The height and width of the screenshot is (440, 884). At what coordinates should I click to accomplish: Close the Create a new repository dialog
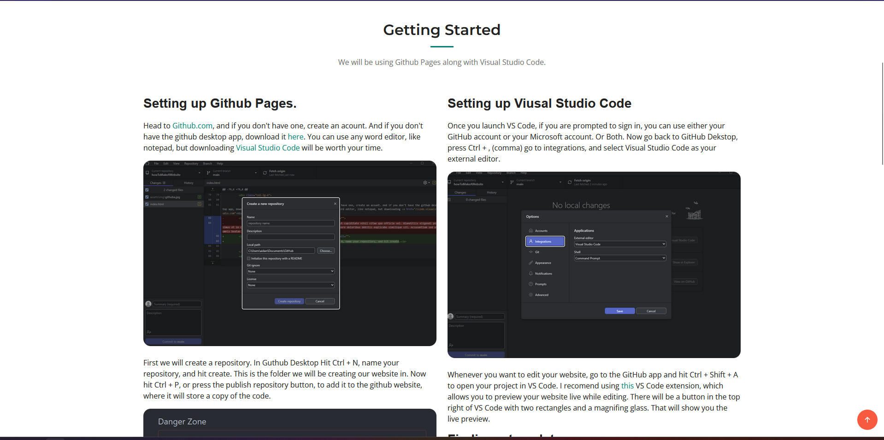335,204
